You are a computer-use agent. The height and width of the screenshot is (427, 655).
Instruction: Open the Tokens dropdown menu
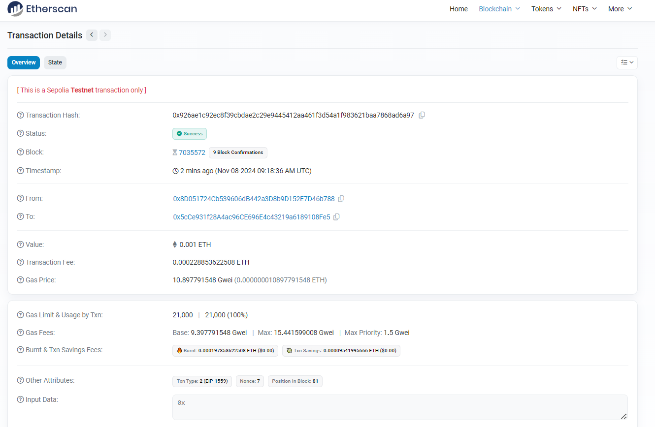[546, 9]
